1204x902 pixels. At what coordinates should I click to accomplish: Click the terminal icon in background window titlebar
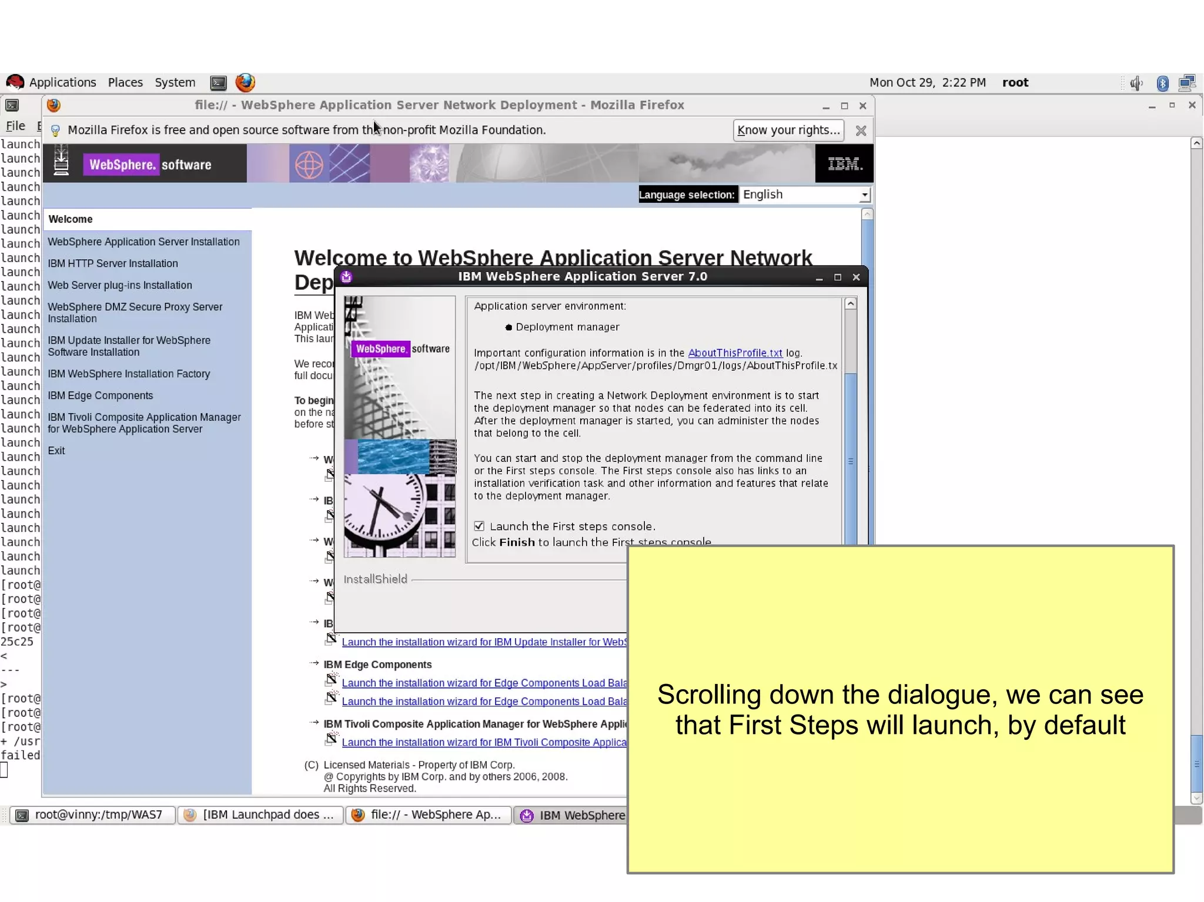12,105
